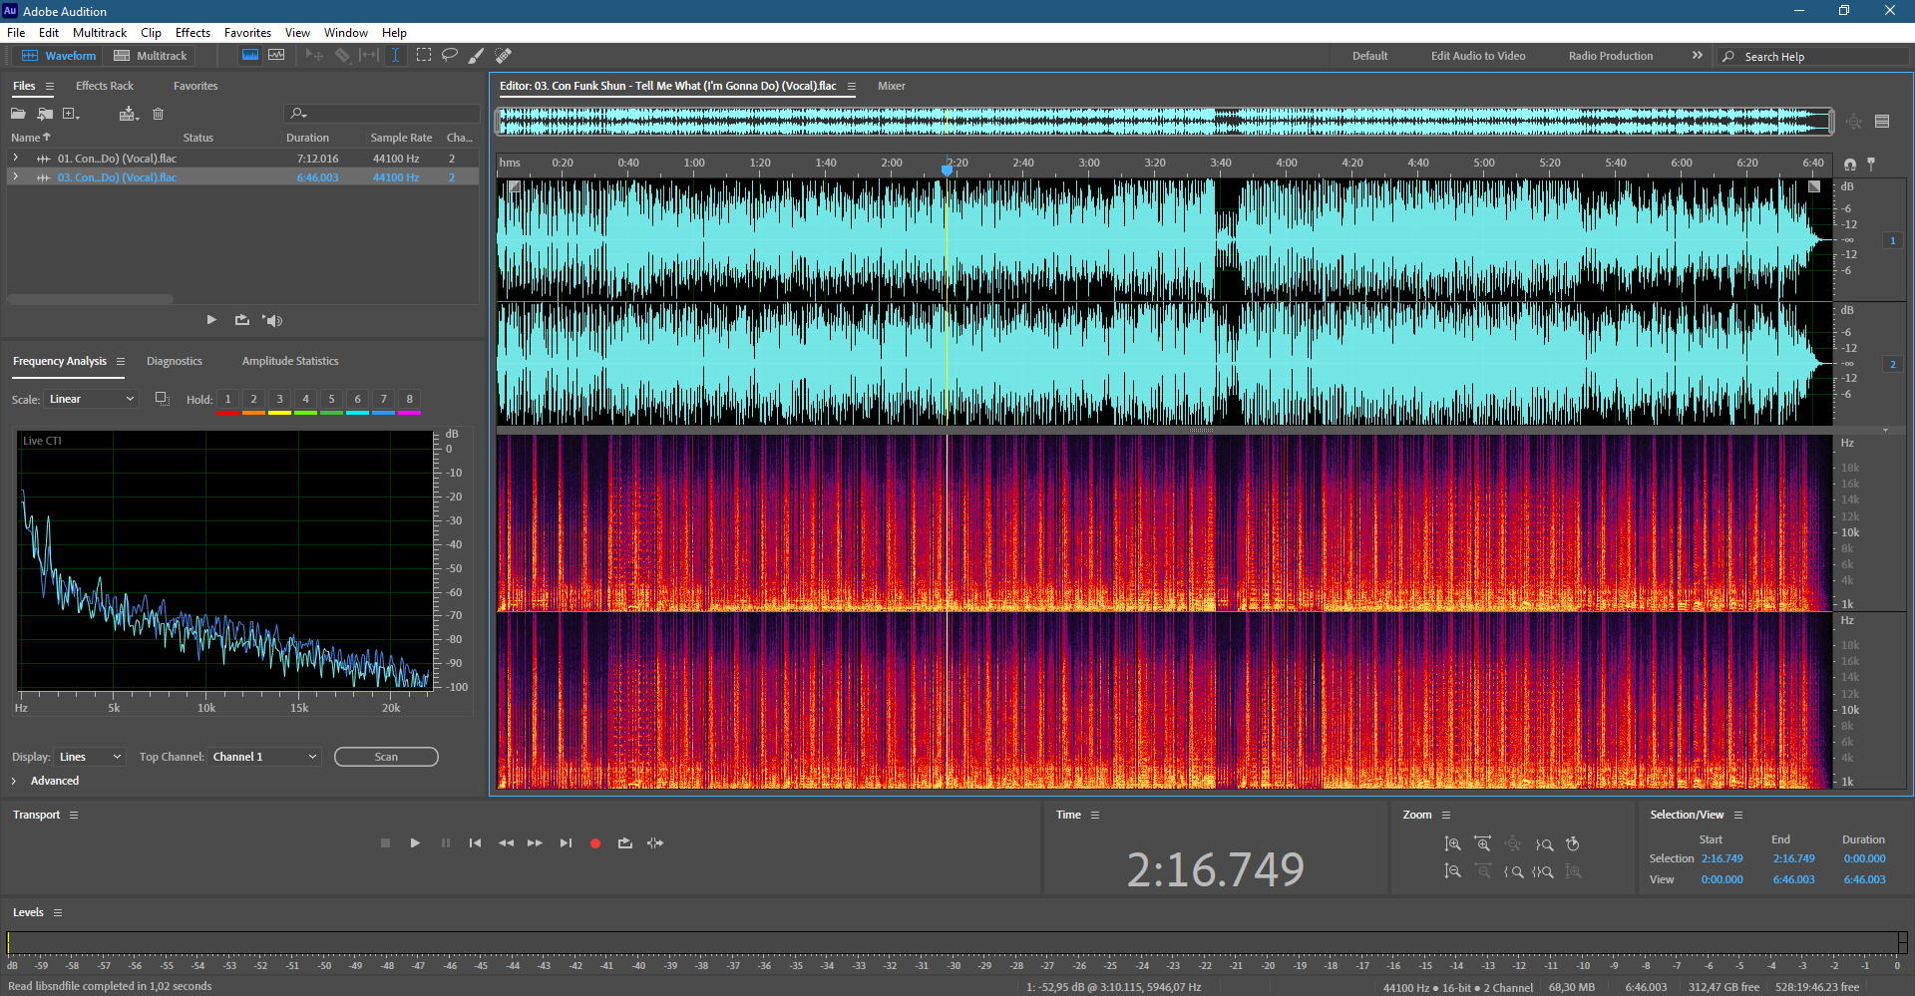This screenshot has width=1915, height=996.
Task: Click Zoom In Time icon
Action: pos(1483,844)
